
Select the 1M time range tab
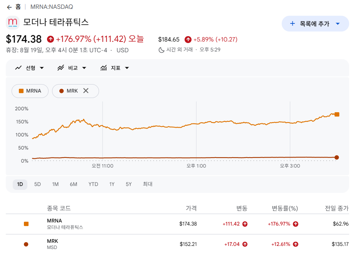coord(55,184)
